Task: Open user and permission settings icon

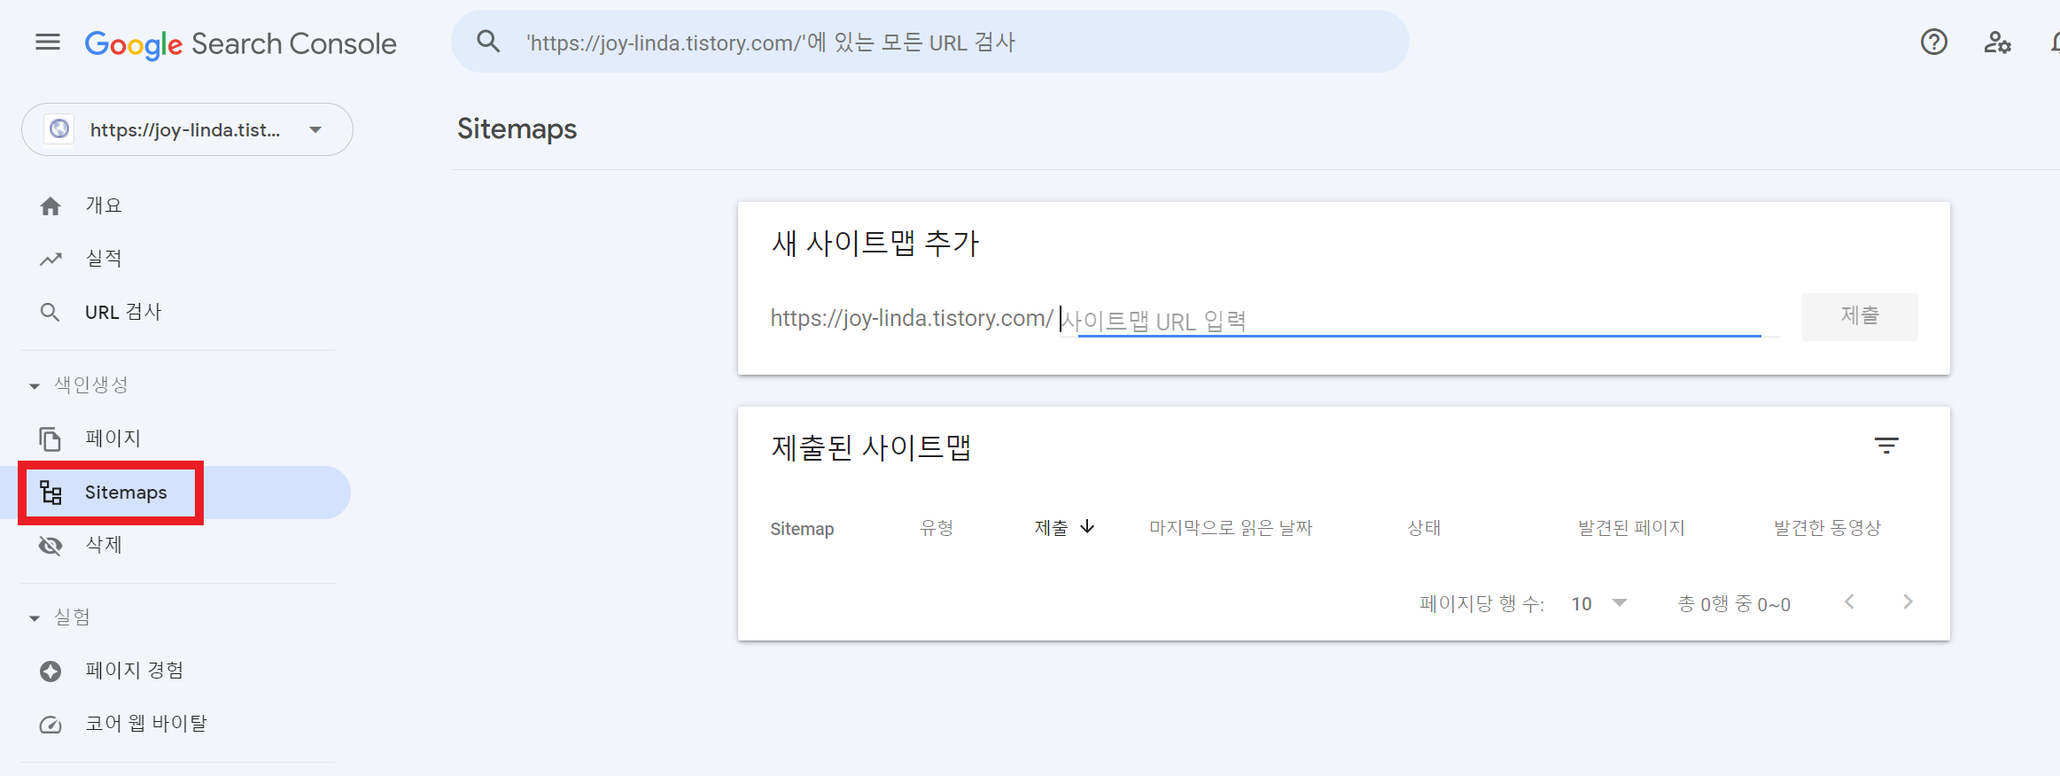Action: tap(1997, 42)
